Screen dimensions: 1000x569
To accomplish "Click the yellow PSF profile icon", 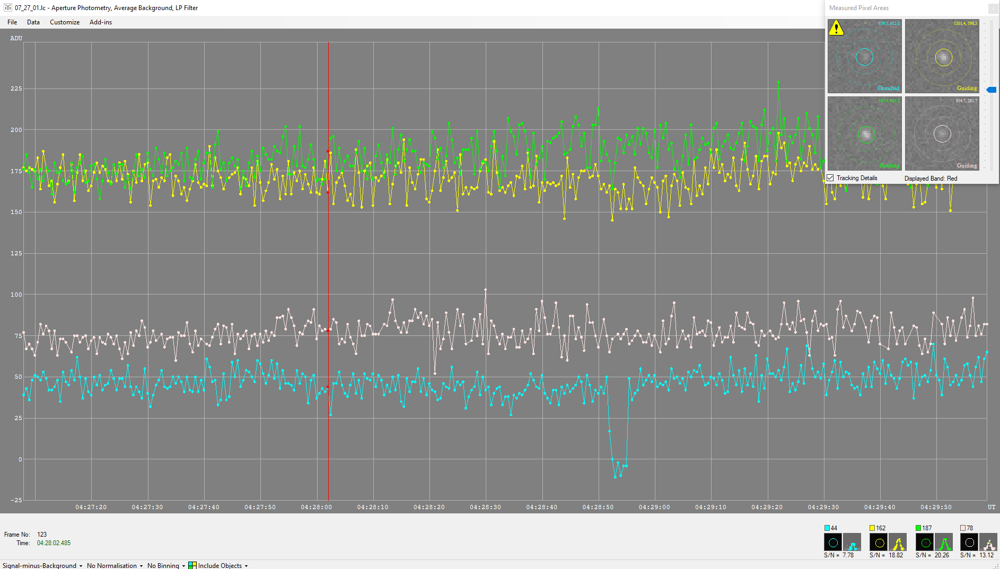I will tap(898, 543).
